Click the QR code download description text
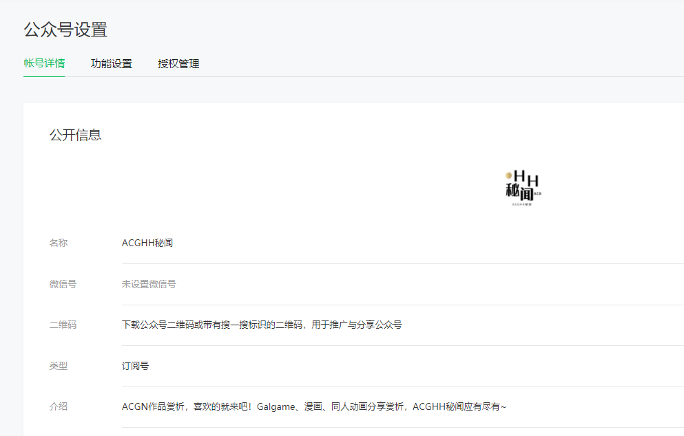The width and height of the screenshot is (684, 436). click(262, 325)
